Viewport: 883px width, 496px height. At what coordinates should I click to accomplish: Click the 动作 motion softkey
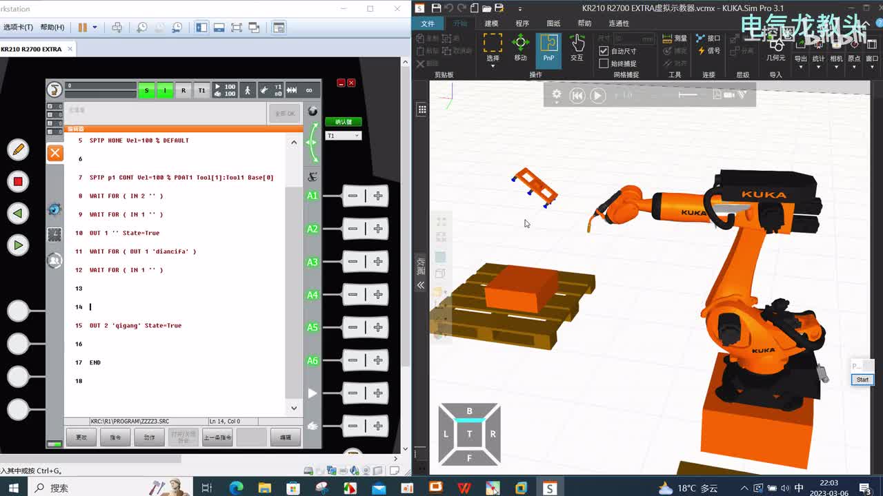(149, 437)
